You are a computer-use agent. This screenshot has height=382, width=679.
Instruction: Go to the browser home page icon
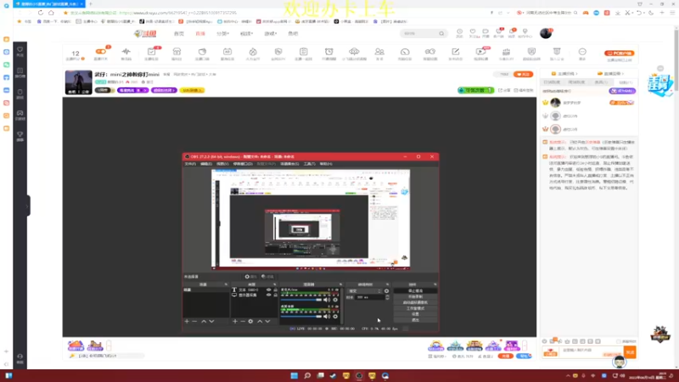tap(51, 13)
